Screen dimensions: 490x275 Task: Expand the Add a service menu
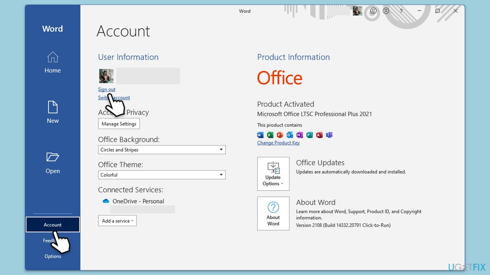pyautogui.click(x=117, y=221)
